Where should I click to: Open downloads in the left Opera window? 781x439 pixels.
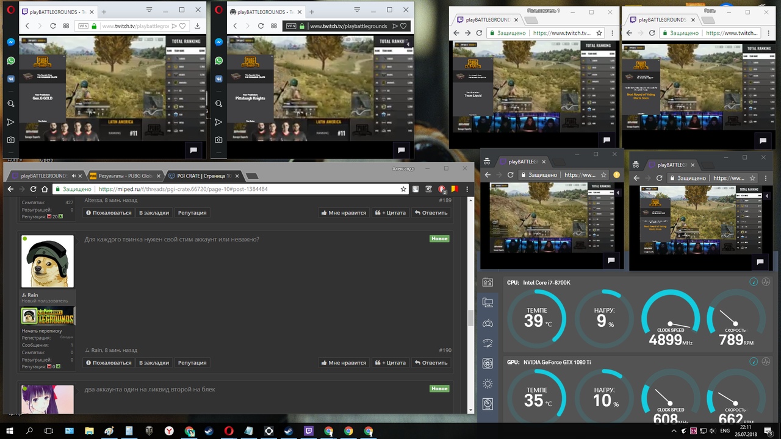pos(197,26)
